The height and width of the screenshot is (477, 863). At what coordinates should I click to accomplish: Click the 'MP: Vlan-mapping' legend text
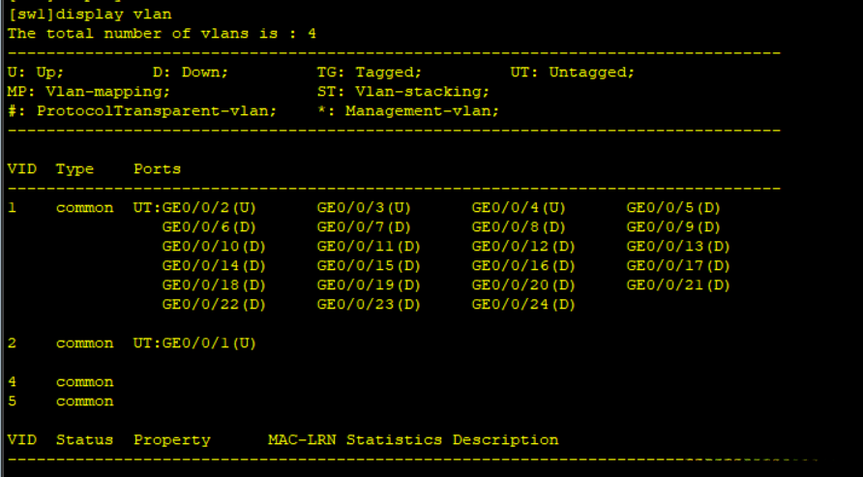[89, 91]
